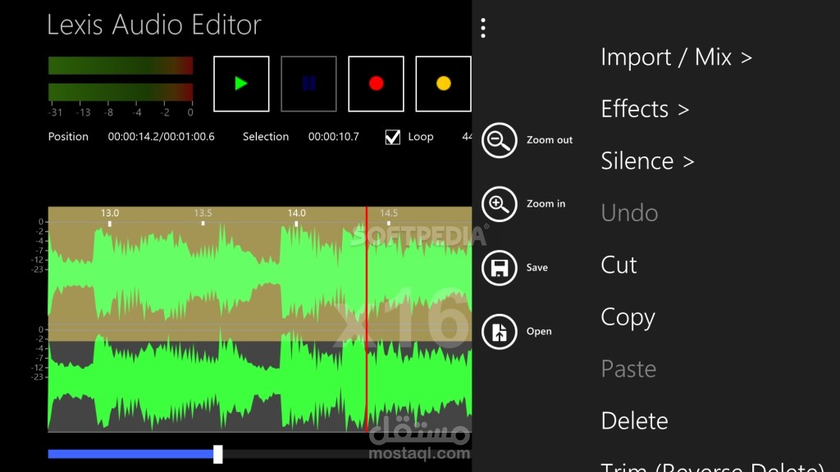Expand the Effects submenu
Image resolution: width=840 pixels, height=472 pixels.
(645, 109)
